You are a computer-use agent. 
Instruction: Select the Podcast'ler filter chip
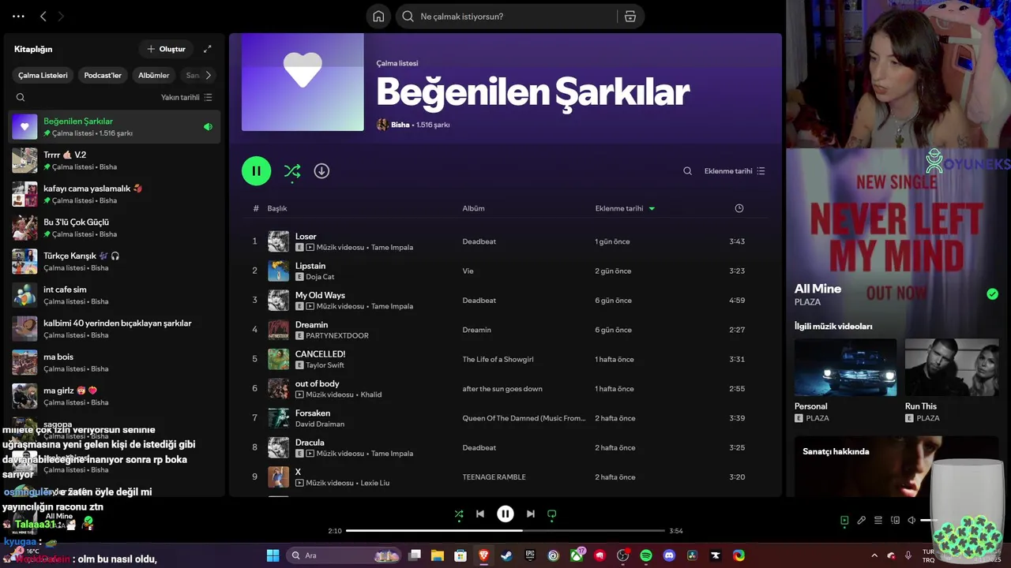tap(103, 76)
